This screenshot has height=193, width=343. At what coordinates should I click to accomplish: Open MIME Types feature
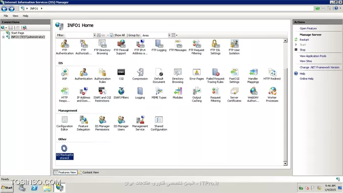pyautogui.click(x=159, y=93)
